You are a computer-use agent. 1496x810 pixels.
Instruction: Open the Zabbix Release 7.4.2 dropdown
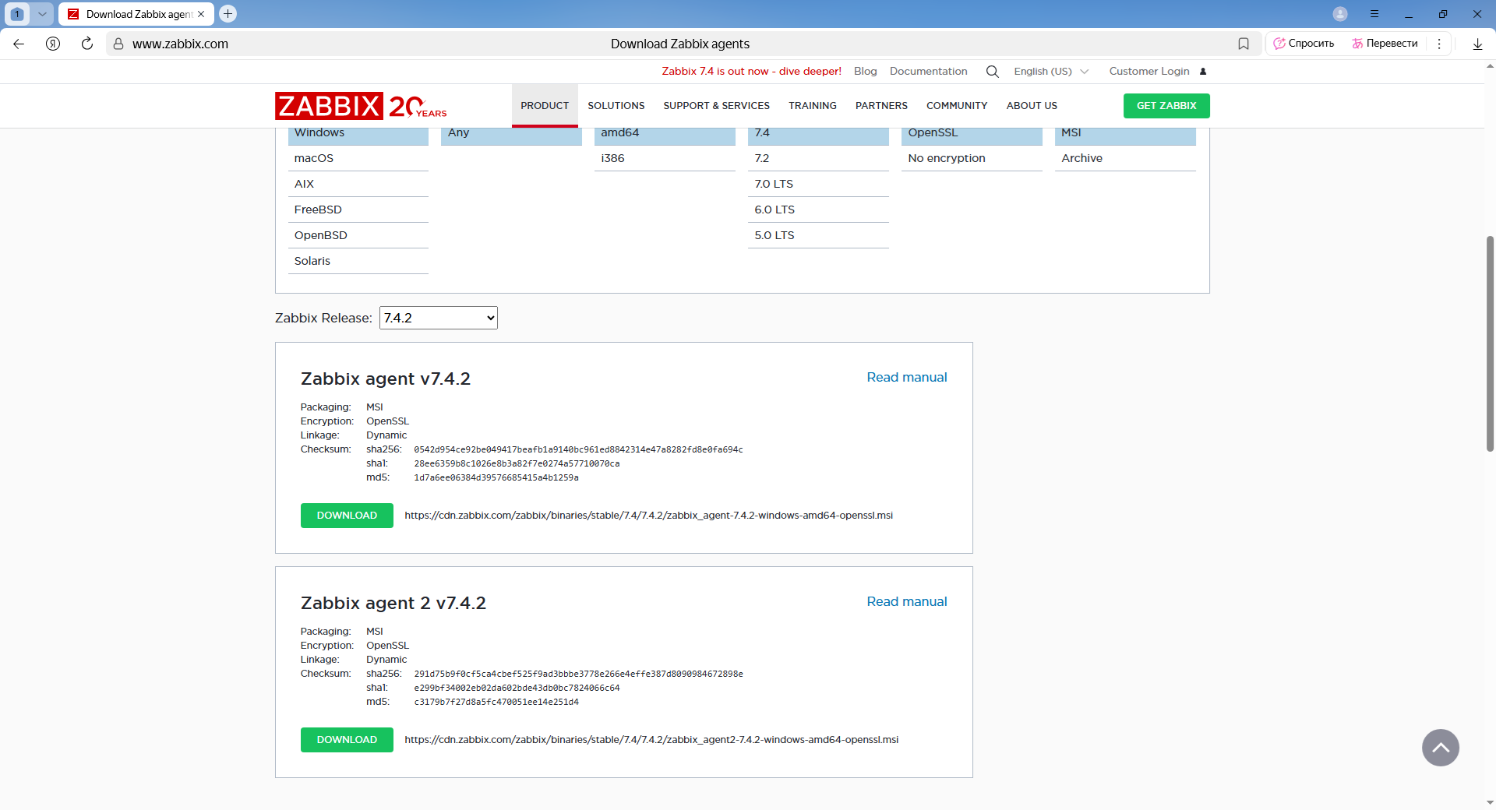tap(439, 318)
